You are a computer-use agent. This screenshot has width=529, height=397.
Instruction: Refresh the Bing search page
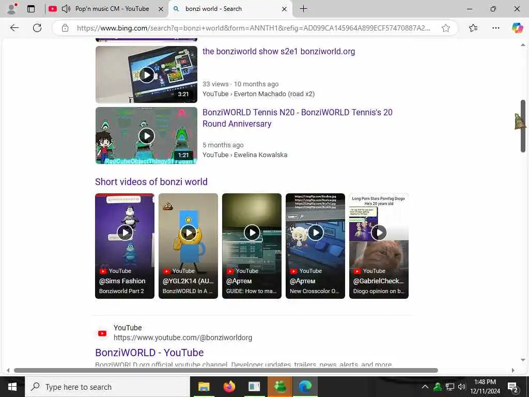pyautogui.click(x=37, y=28)
